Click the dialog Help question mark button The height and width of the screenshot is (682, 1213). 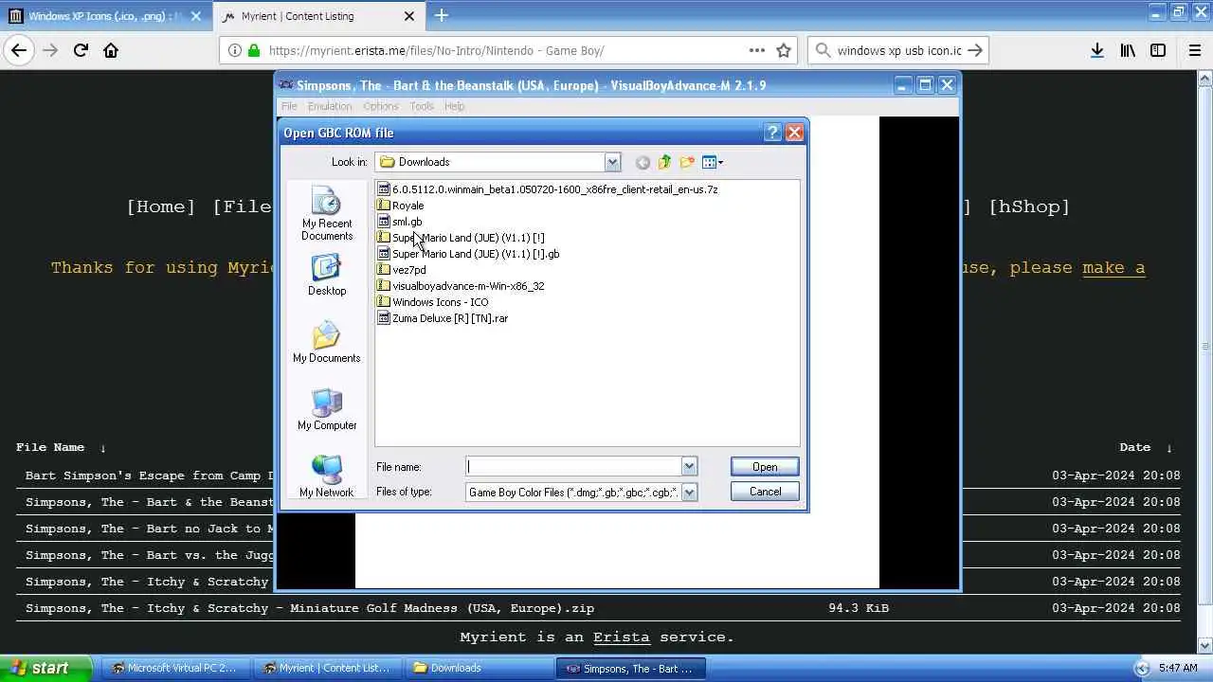tap(773, 133)
